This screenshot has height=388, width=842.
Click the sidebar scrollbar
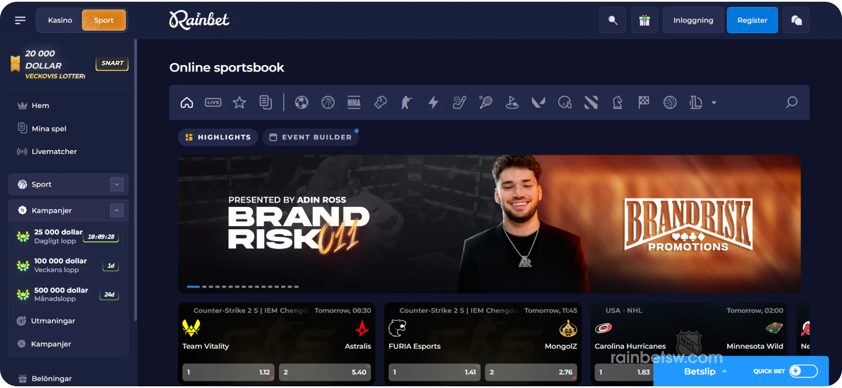pos(136,180)
